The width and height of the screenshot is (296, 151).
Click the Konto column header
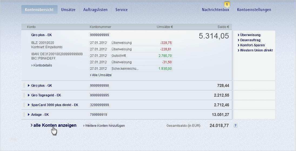click(x=31, y=27)
